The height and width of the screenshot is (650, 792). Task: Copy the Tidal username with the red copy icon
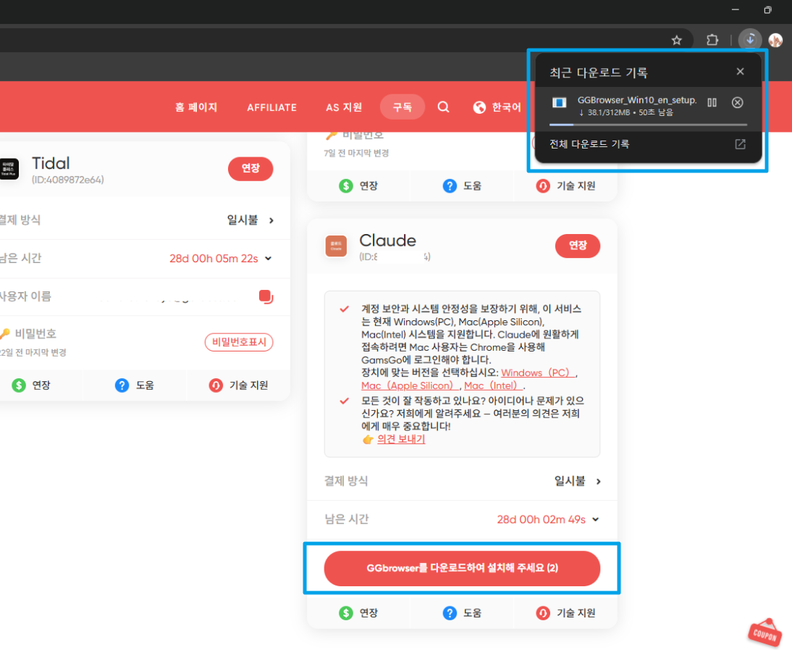(266, 296)
